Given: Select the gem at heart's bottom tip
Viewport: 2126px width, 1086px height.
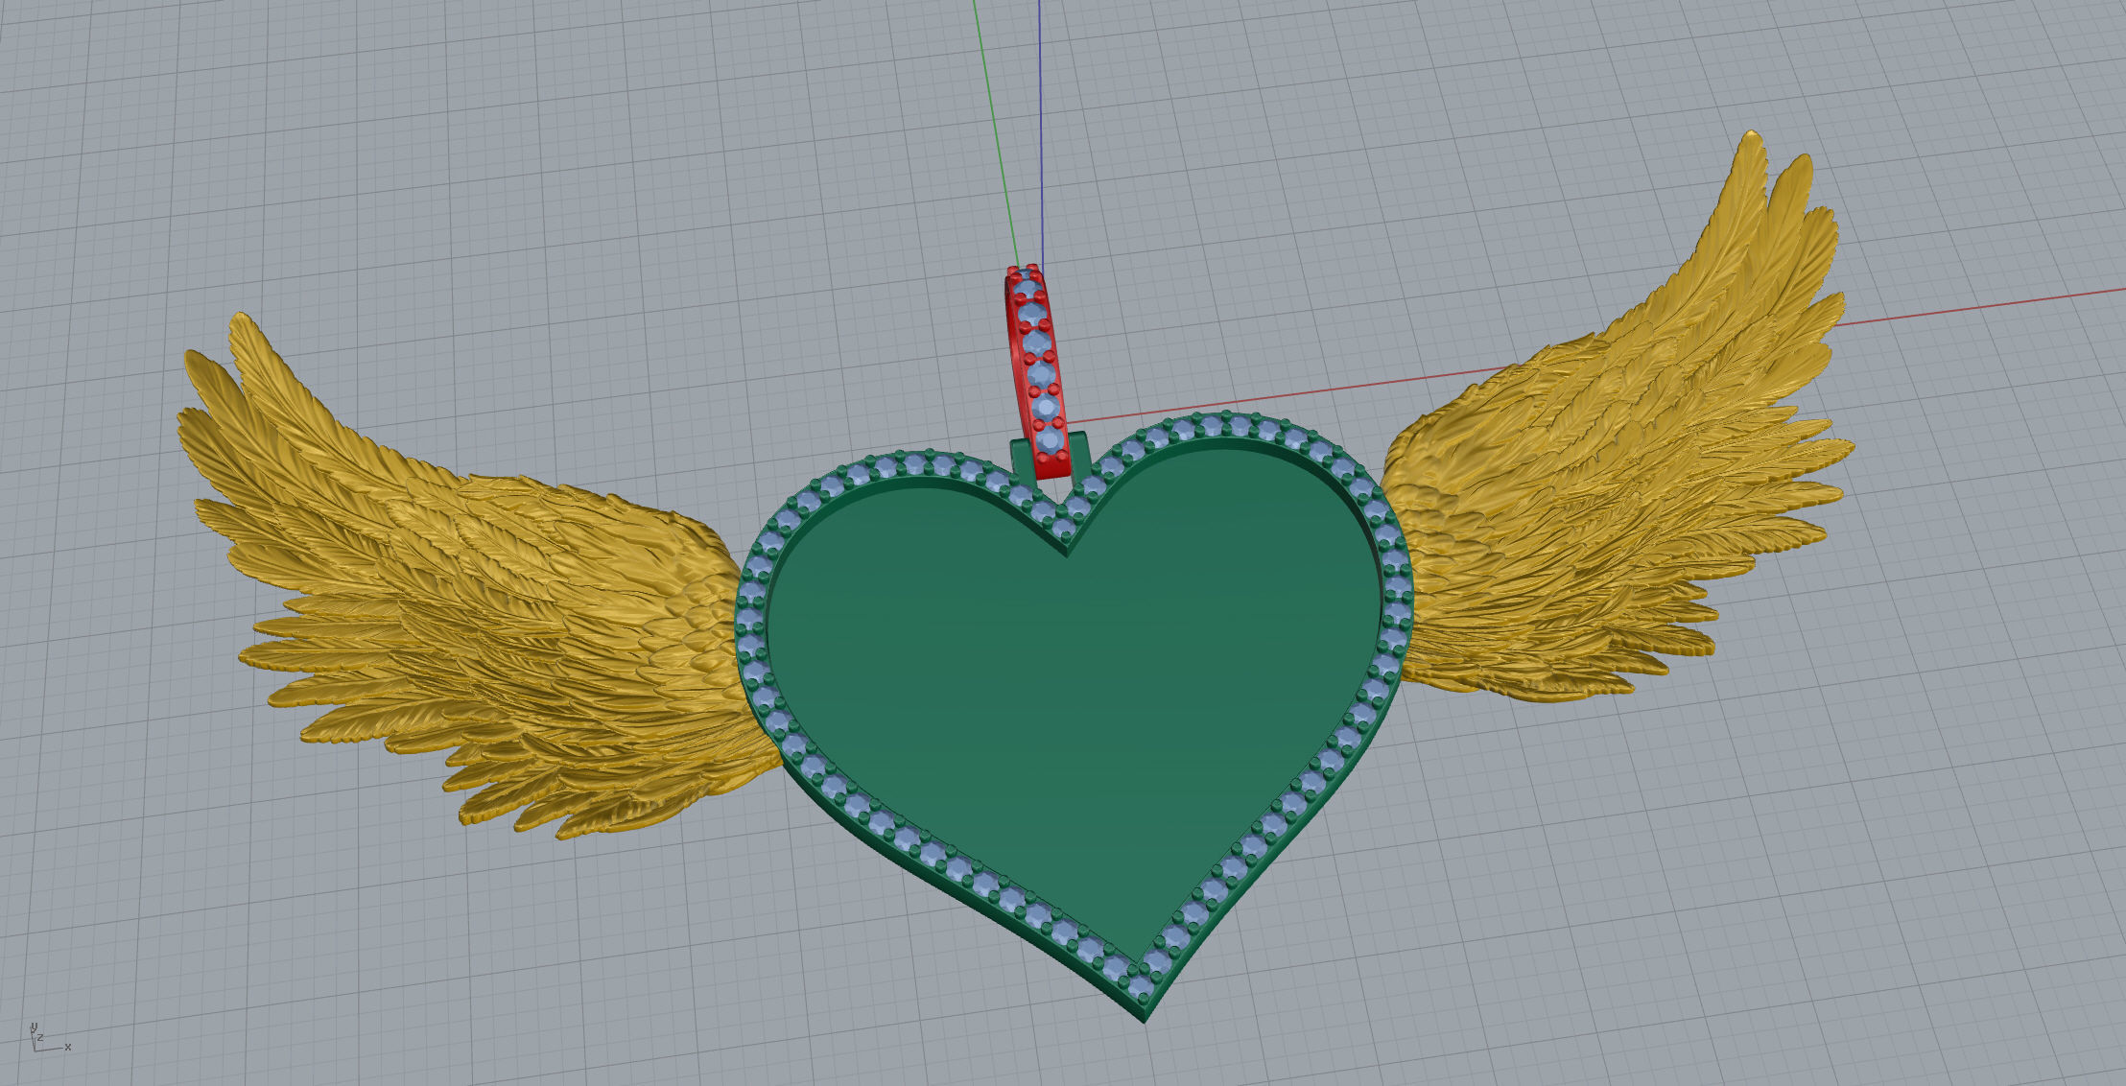Looking at the screenshot, I should [x=1142, y=987].
